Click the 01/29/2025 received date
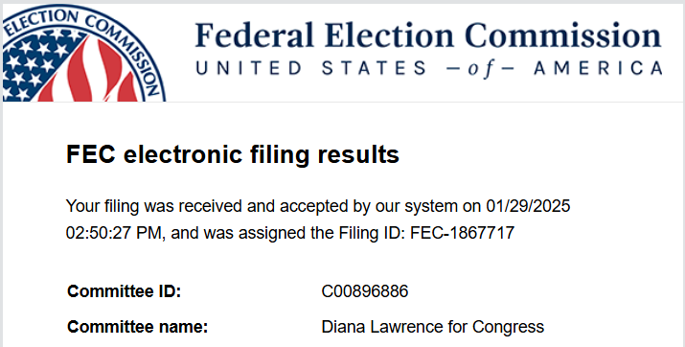This screenshot has width=685, height=347. (x=528, y=206)
